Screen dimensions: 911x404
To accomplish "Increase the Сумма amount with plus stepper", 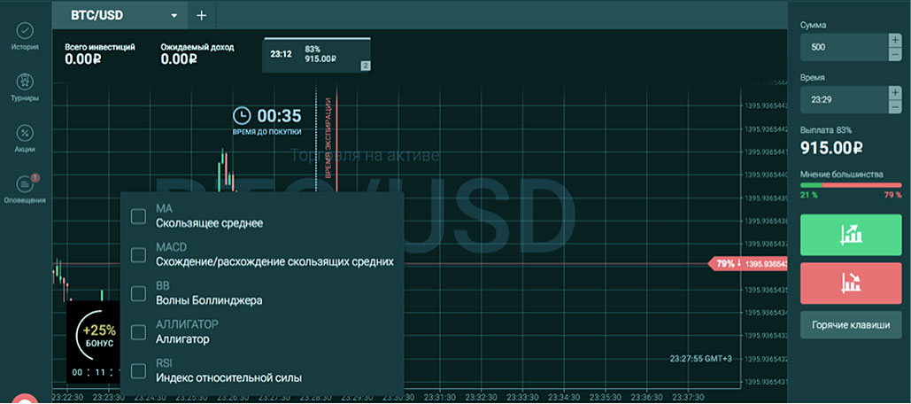I will (x=895, y=40).
